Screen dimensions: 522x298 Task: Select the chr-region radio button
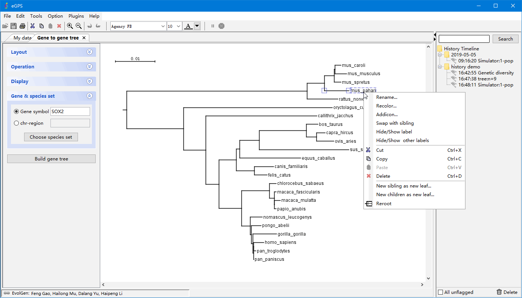click(x=16, y=123)
